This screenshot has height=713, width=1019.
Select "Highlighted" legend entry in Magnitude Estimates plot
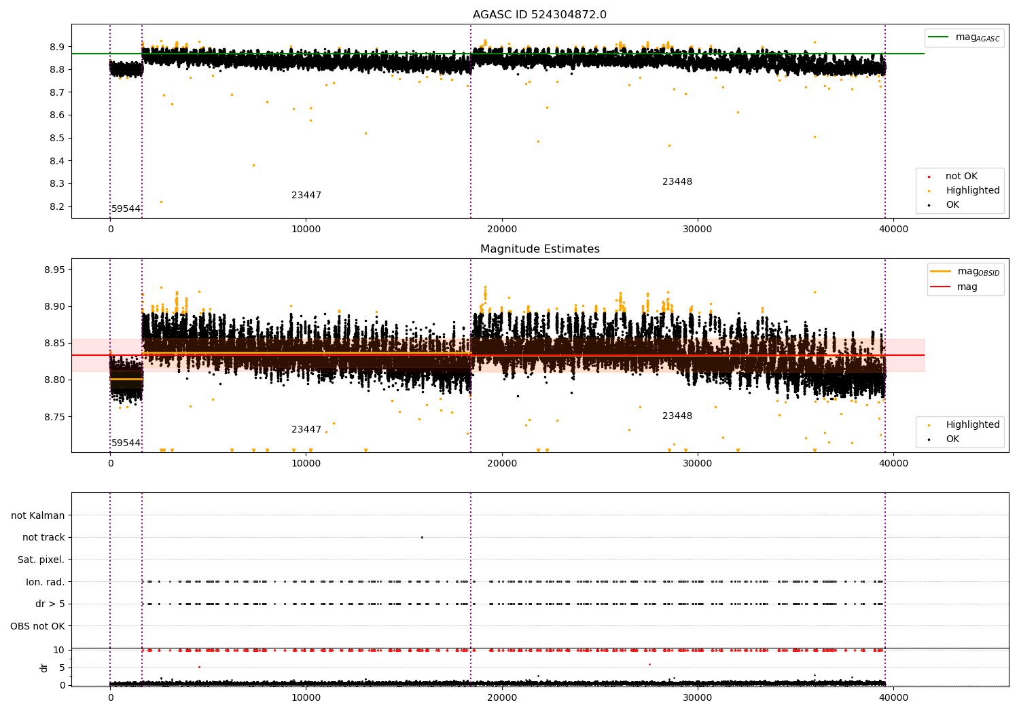pyautogui.click(x=972, y=425)
